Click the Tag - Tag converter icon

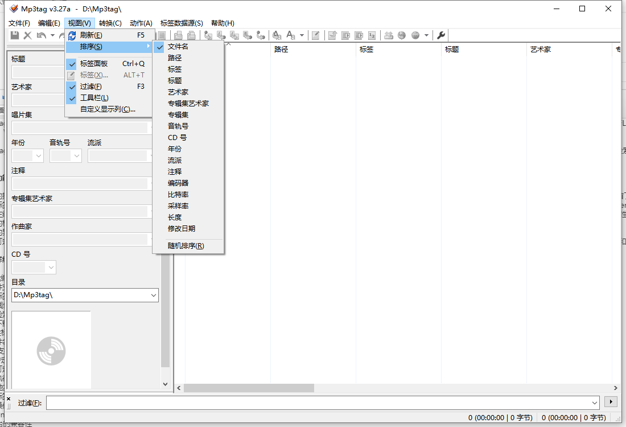pos(261,35)
